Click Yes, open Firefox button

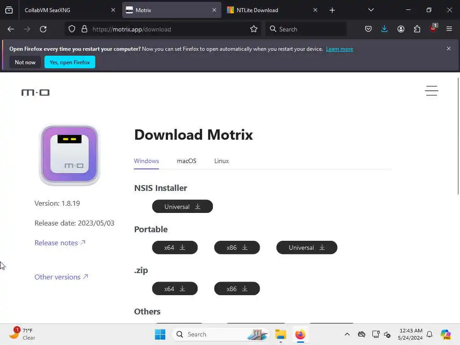click(x=70, y=62)
